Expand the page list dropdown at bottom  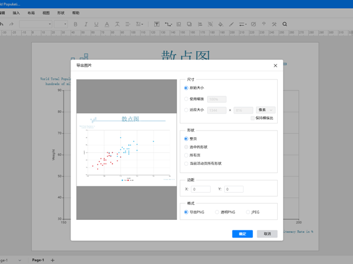[x=19, y=260]
